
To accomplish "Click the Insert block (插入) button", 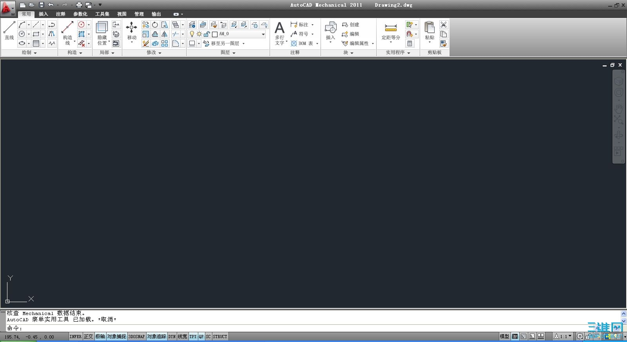I will coord(331,31).
